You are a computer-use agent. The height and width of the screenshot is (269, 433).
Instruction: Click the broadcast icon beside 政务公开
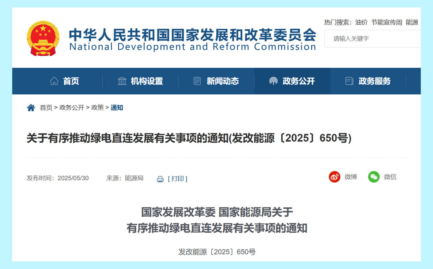[273, 81]
